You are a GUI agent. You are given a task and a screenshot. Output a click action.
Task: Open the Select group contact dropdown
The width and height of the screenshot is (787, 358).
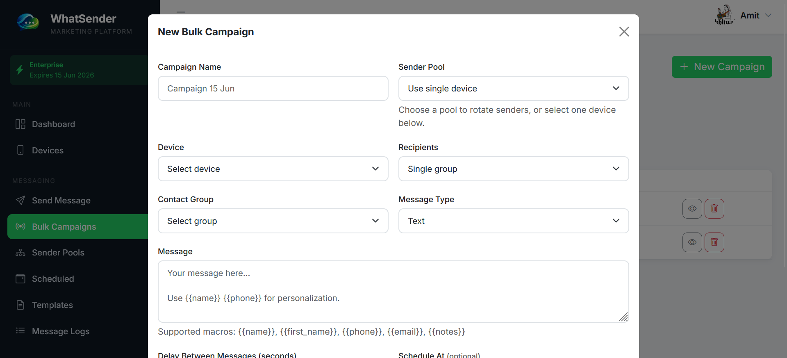tap(273, 221)
